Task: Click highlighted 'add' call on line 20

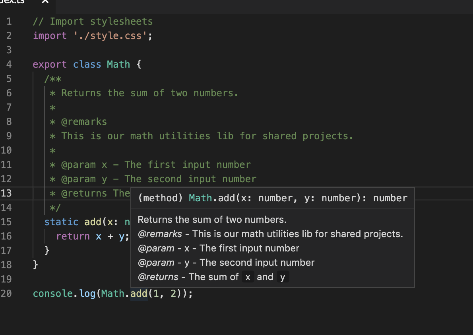Action: click(139, 294)
